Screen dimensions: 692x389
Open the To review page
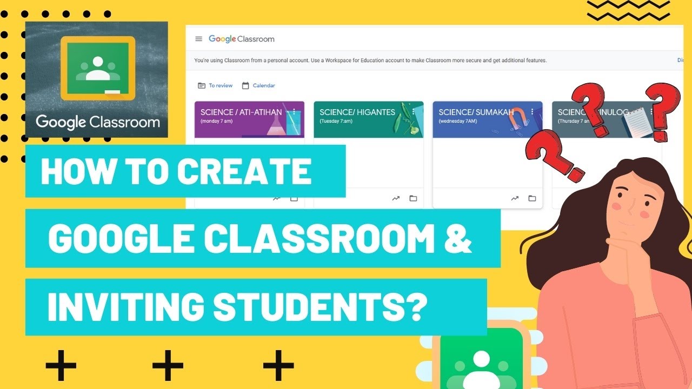(x=221, y=85)
